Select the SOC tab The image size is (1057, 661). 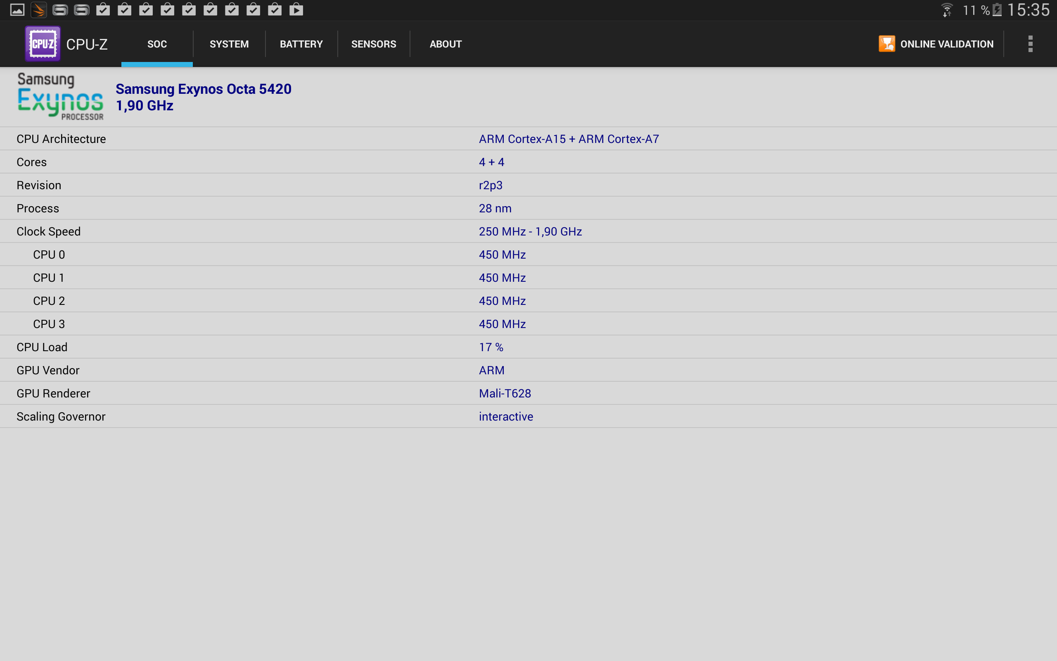point(157,44)
